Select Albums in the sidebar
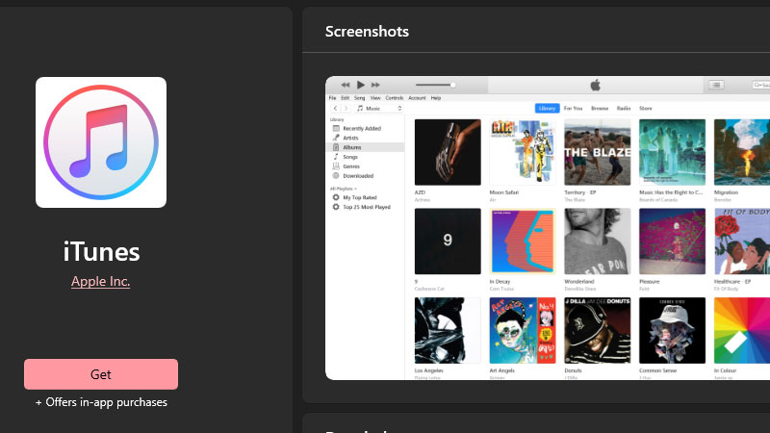770x433 pixels. (x=366, y=147)
